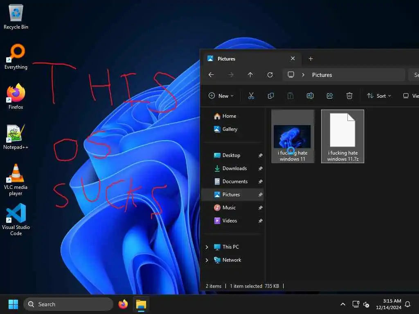Select the windows 11 image thumbnail file

[x=292, y=137]
